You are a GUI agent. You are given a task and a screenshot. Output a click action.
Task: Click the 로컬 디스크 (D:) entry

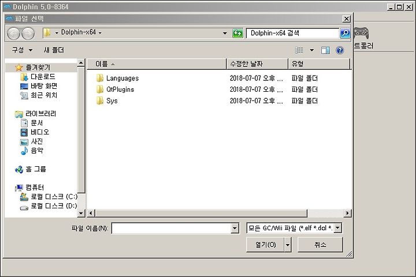click(x=54, y=206)
